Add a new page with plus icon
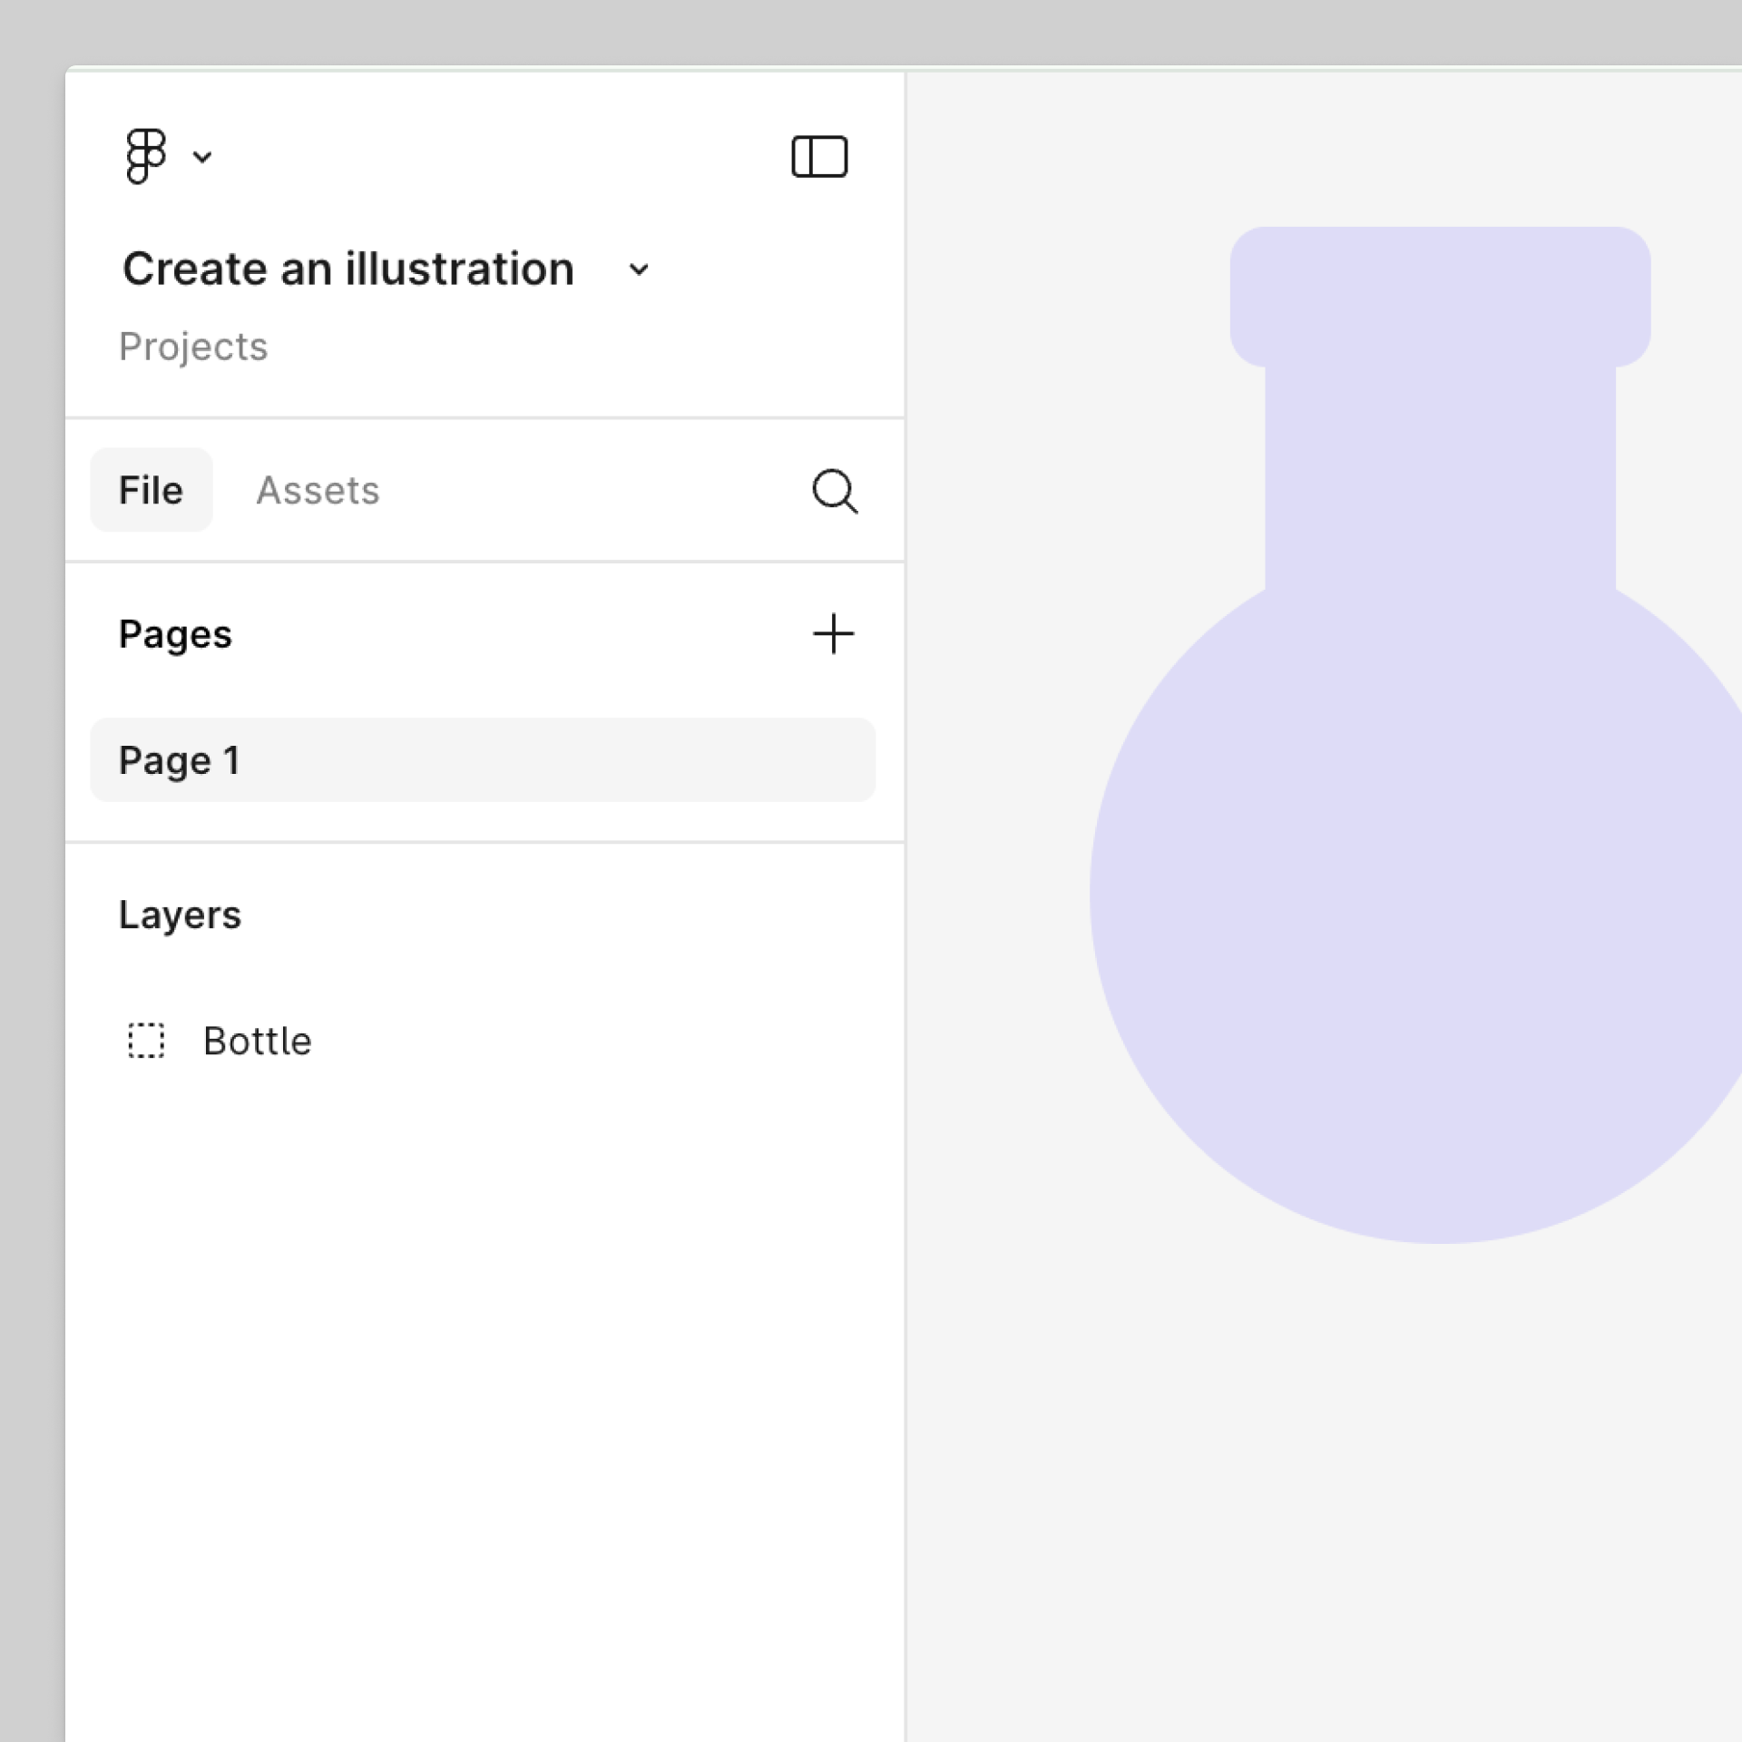 833,634
